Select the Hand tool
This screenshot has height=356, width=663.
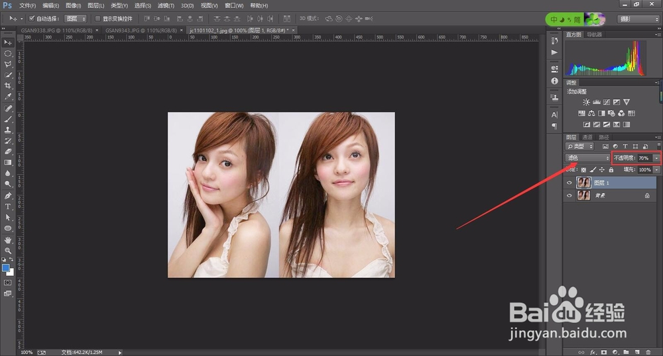[x=8, y=240]
